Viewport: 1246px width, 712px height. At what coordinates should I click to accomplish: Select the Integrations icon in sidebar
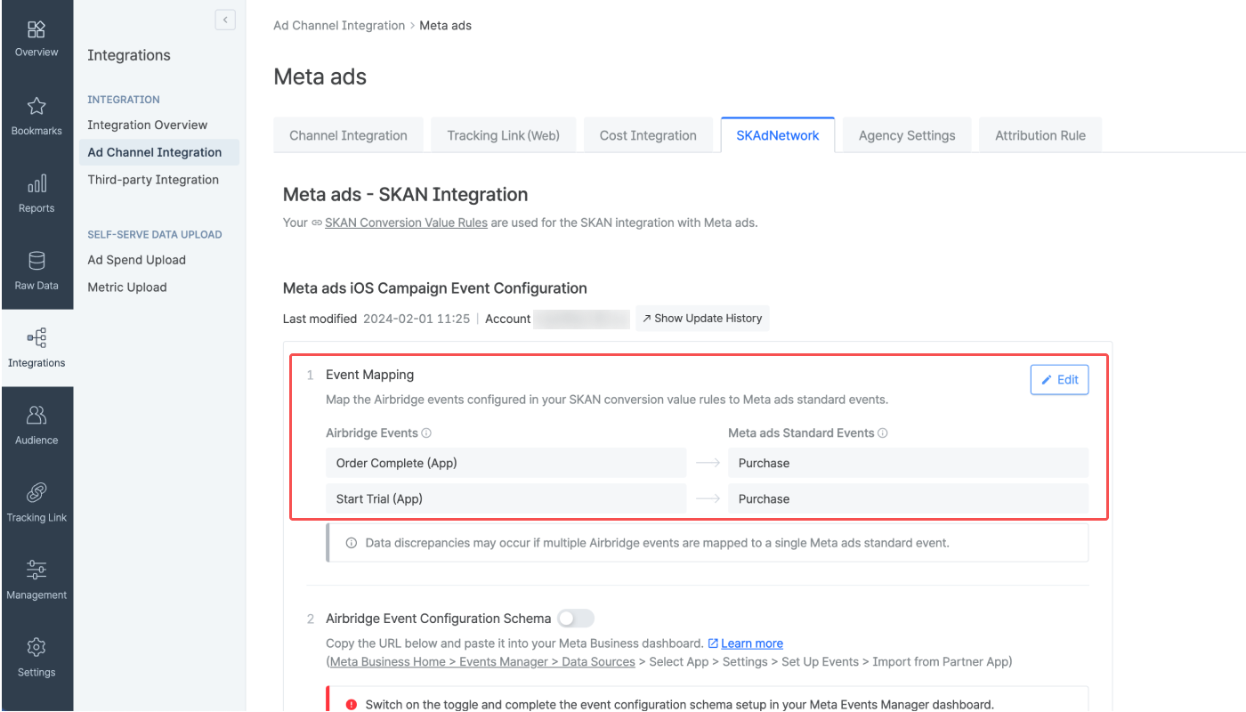(x=36, y=338)
